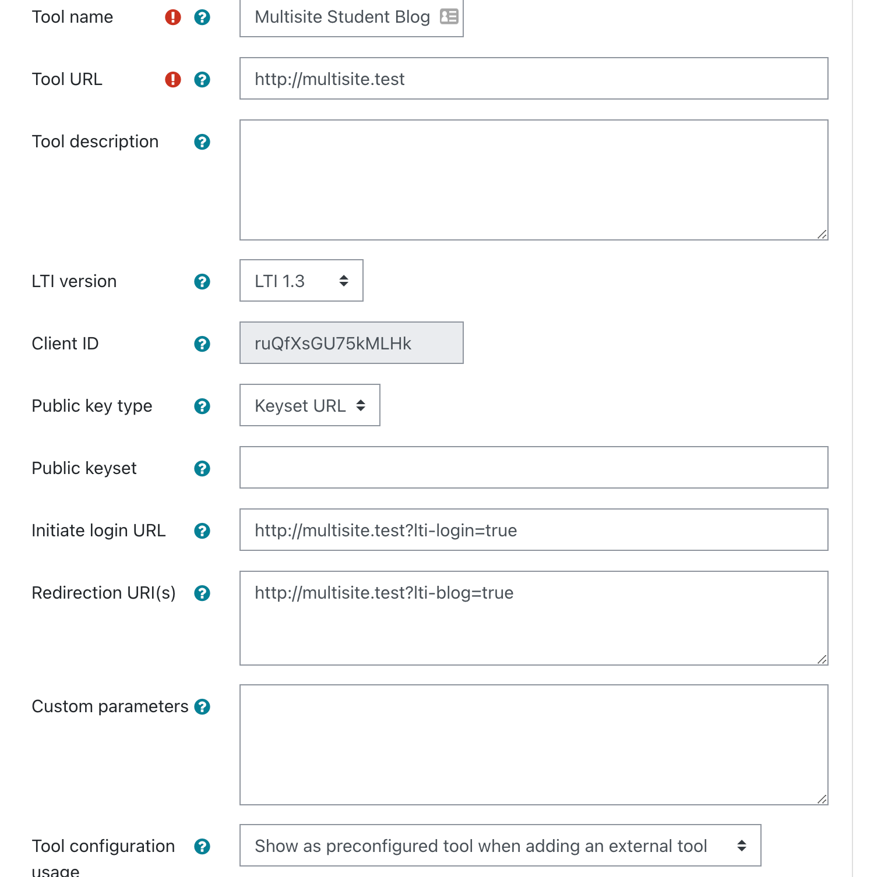Click into the Tool URL input field

[x=534, y=79]
